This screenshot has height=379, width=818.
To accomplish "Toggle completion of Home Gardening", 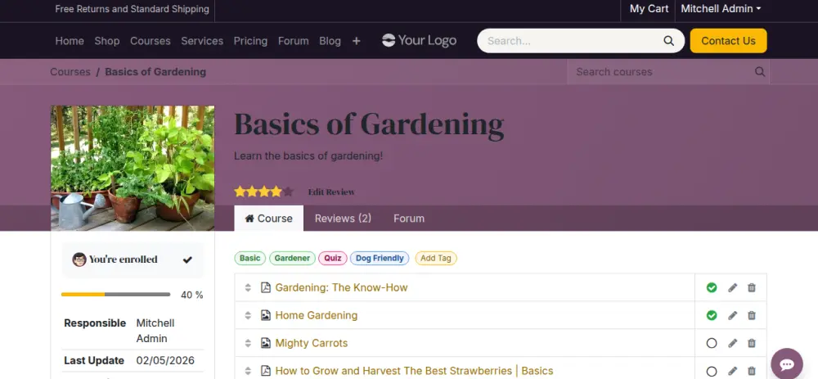I will (712, 315).
